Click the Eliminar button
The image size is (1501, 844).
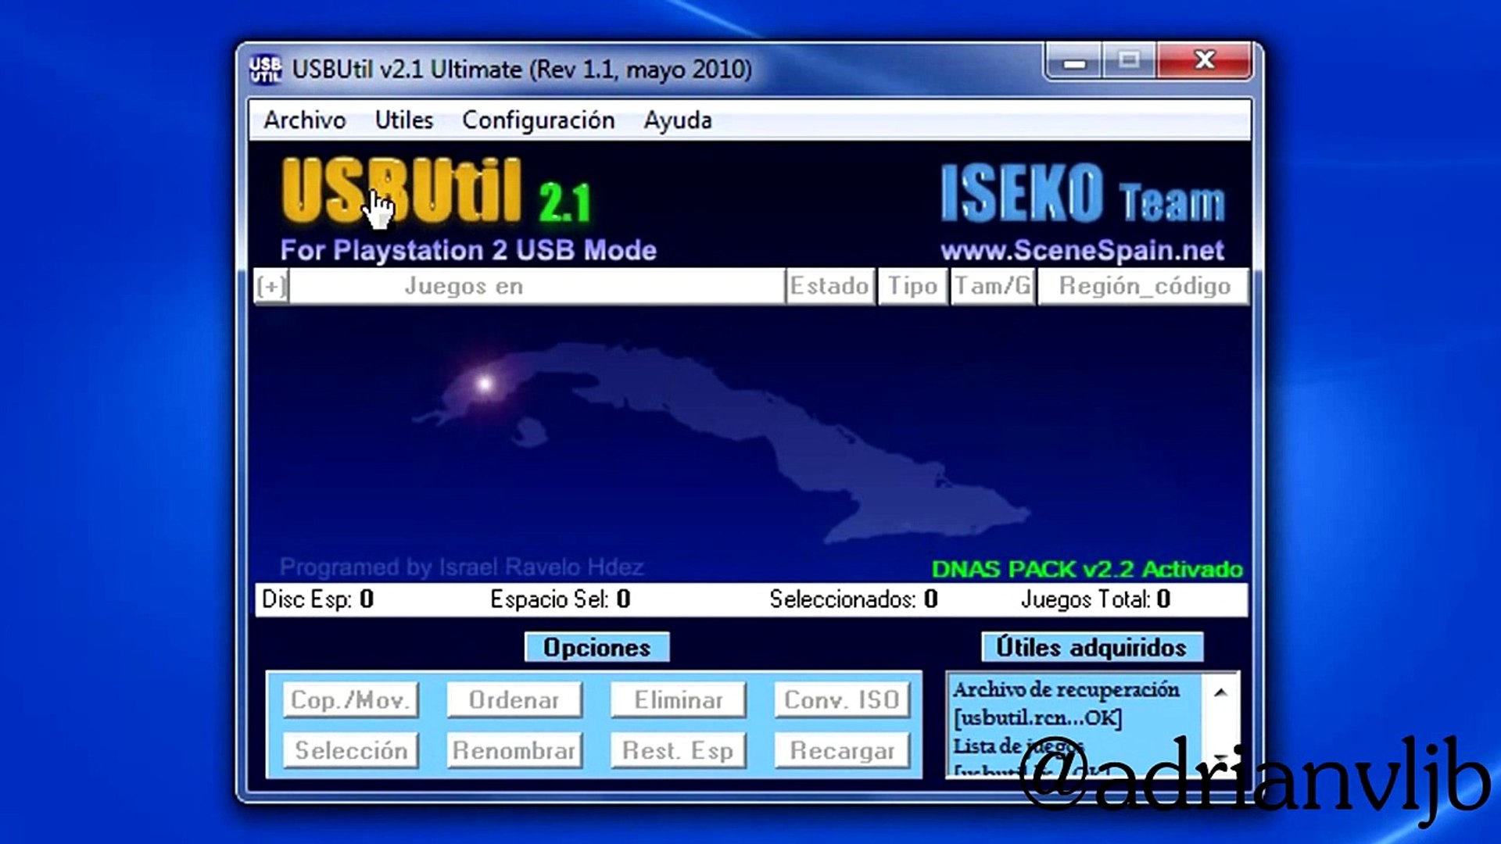[679, 699]
